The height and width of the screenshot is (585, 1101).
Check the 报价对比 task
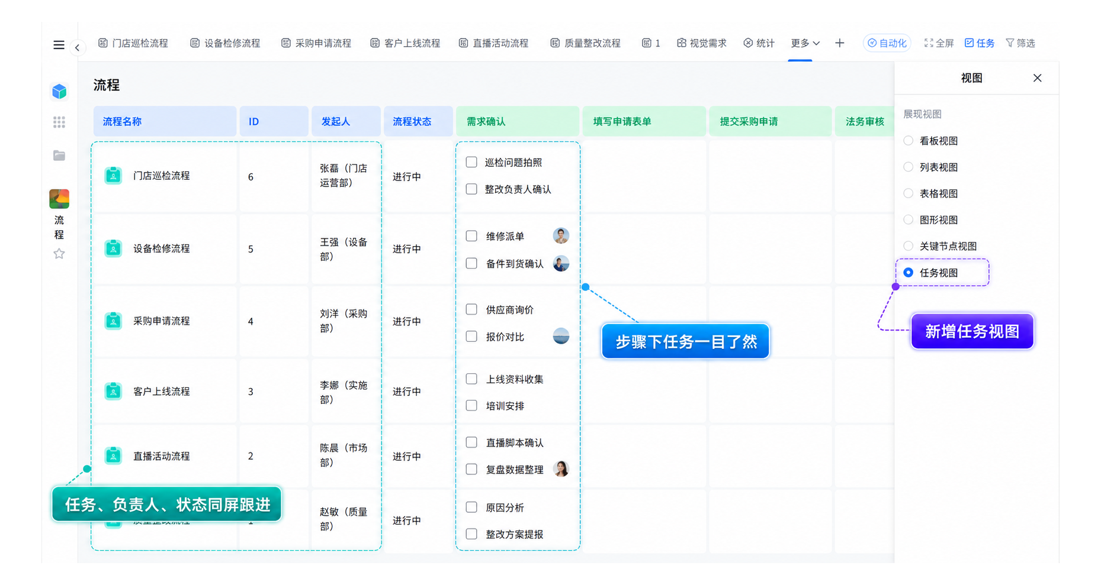pos(471,337)
